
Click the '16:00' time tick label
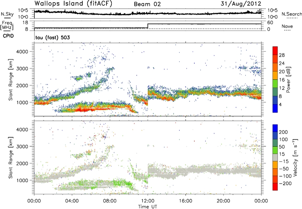[185, 201]
